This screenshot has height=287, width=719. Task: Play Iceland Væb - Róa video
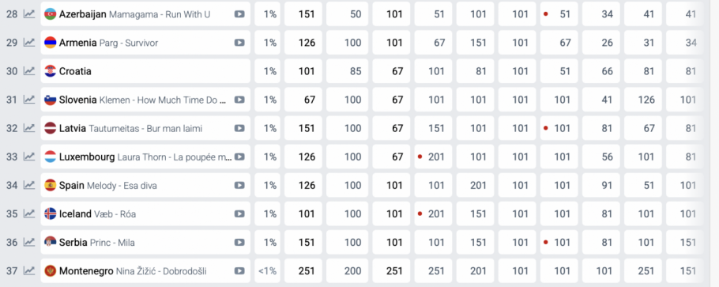(x=239, y=213)
